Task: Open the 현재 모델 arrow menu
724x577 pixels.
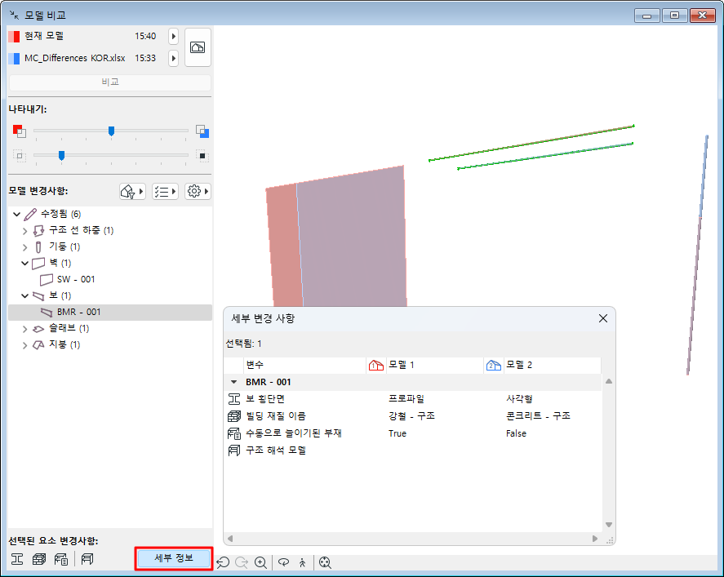Action: [174, 36]
